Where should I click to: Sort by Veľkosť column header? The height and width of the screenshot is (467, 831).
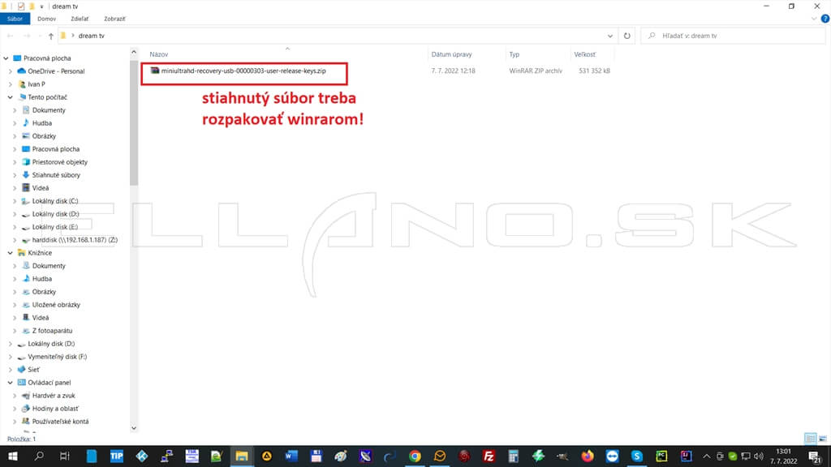click(584, 54)
